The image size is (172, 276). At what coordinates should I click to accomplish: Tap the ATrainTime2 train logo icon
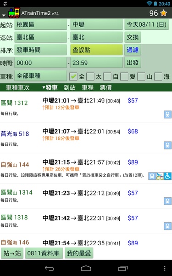tap(14, 13)
